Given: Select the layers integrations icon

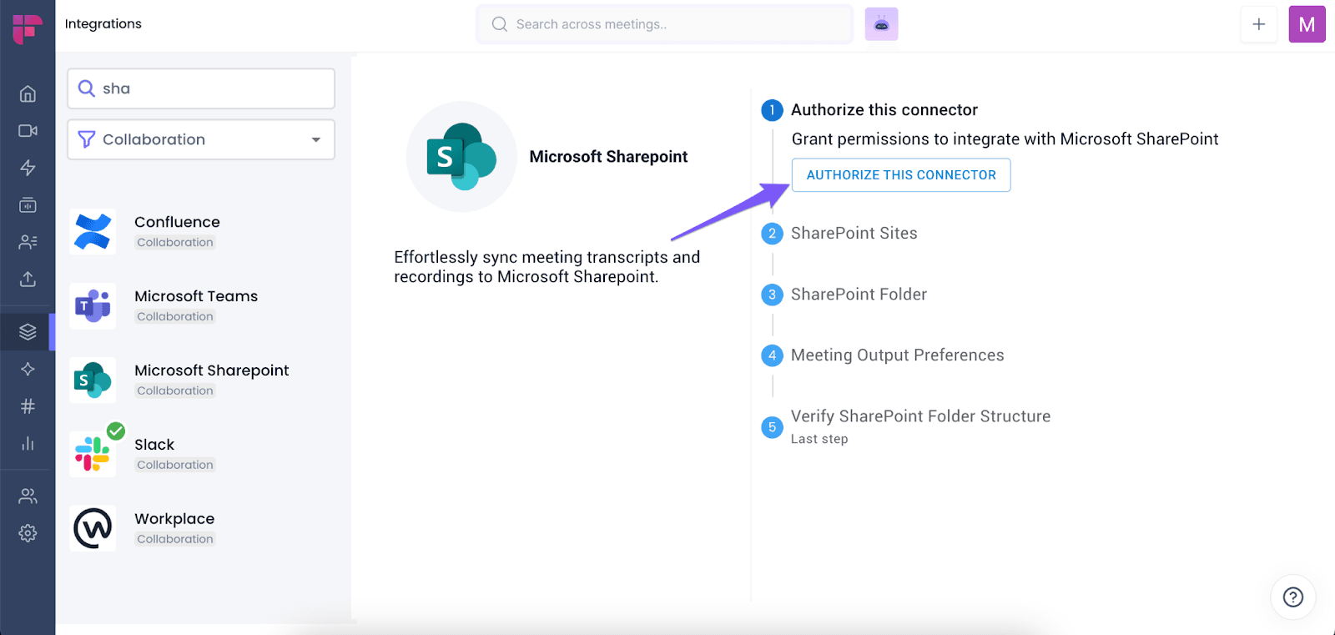Looking at the screenshot, I should point(28,332).
